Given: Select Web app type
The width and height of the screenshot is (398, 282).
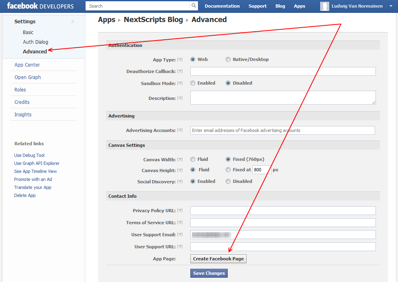Looking at the screenshot, I should pos(193,59).
